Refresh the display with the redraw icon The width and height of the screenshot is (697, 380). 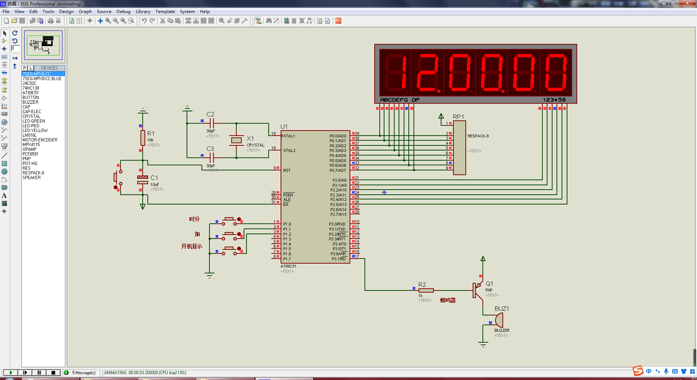pyautogui.click(x=72, y=21)
